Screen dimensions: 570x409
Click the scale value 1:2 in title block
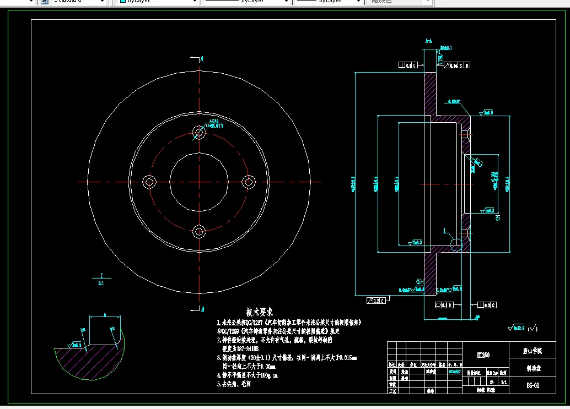[x=503, y=383]
